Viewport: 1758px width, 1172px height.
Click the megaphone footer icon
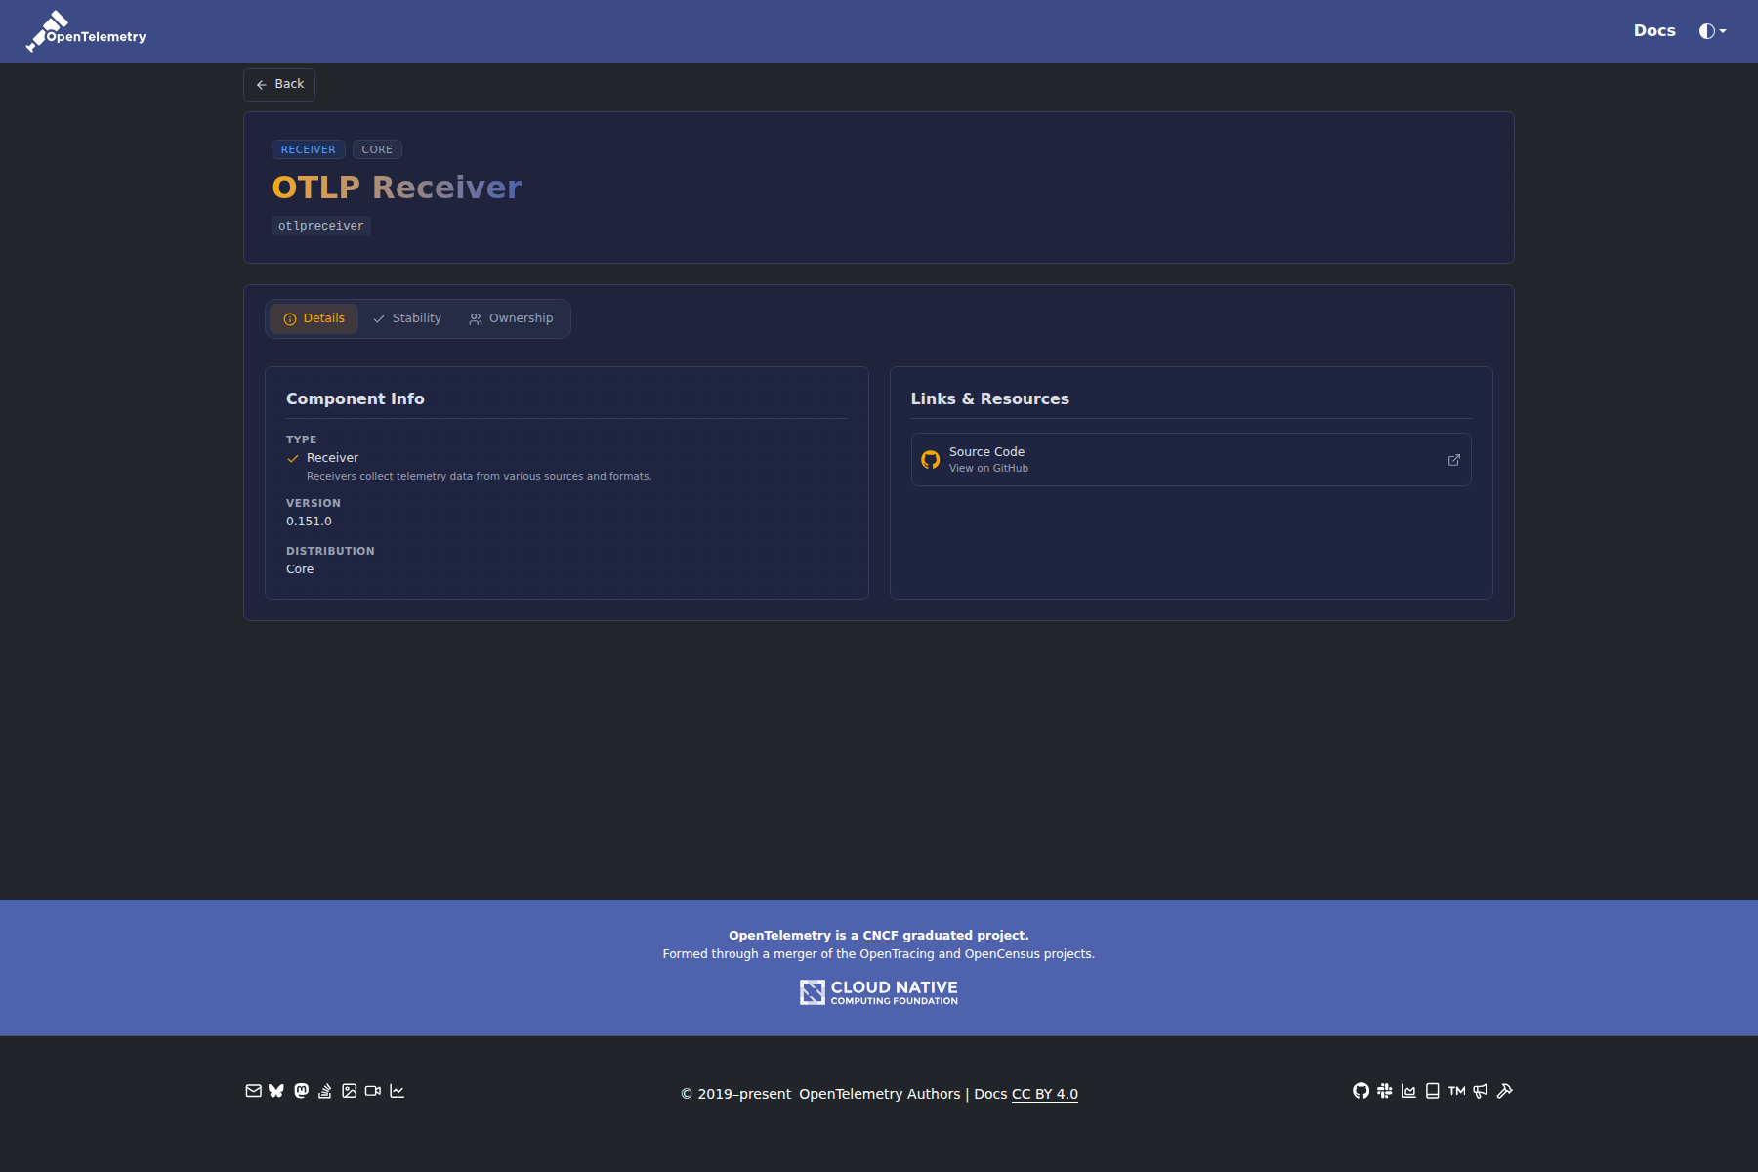[x=1481, y=1091]
